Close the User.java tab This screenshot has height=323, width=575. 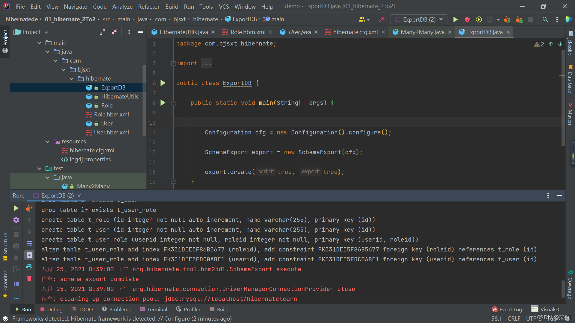coord(316,32)
